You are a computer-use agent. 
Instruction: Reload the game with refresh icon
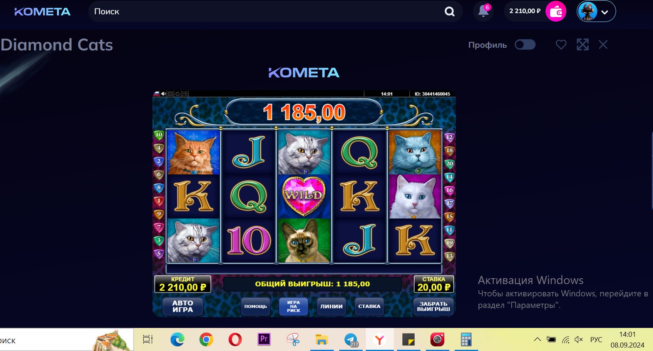177,94
